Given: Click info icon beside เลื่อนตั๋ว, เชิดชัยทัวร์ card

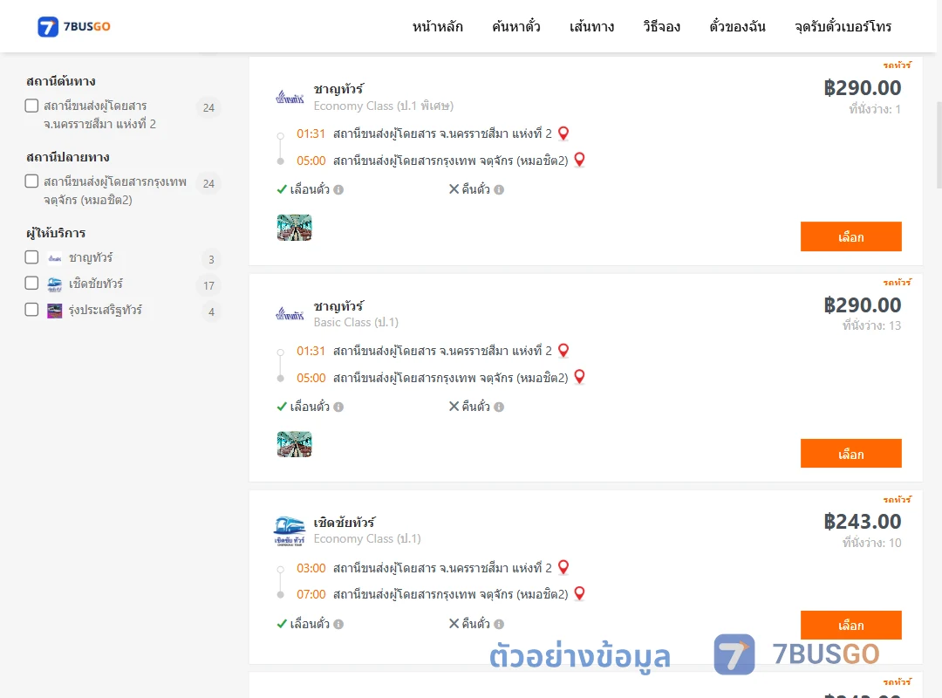Looking at the screenshot, I should click(x=338, y=624).
